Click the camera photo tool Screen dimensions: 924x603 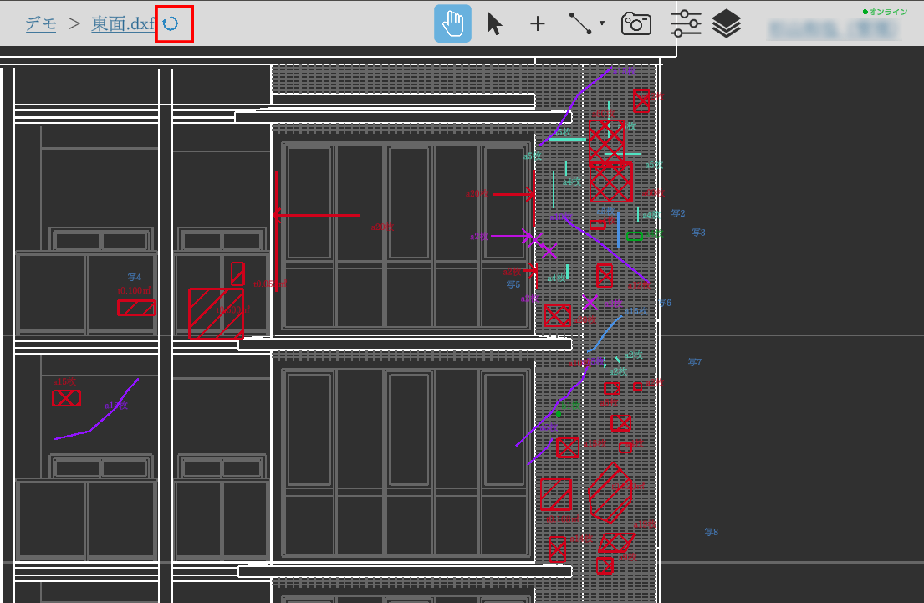[636, 23]
